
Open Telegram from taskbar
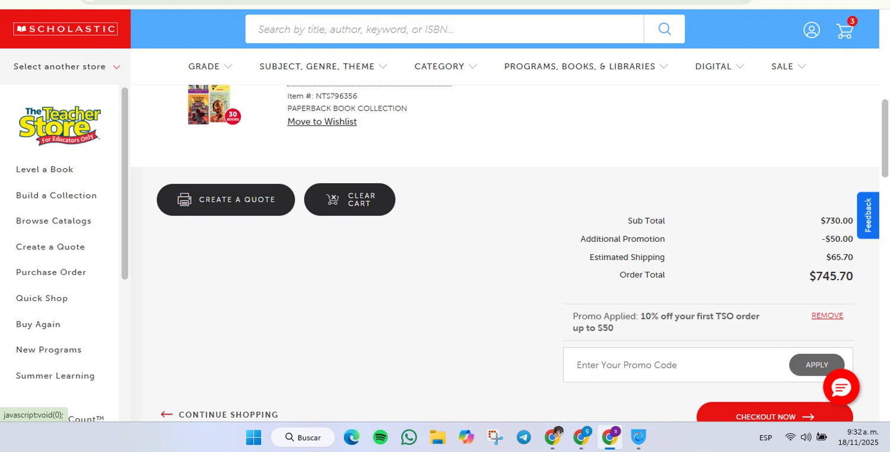(523, 437)
